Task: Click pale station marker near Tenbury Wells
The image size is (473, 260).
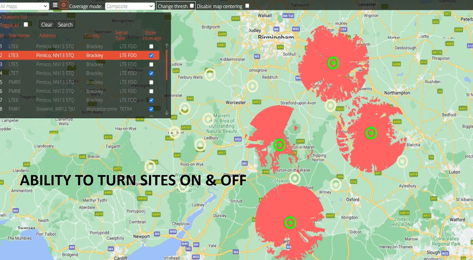Action: click(210, 74)
